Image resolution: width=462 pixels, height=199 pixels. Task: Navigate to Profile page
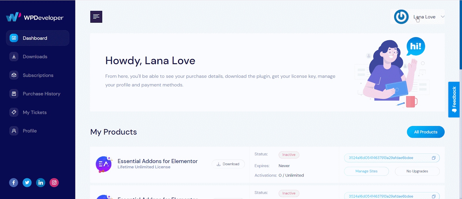pos(29,131)
